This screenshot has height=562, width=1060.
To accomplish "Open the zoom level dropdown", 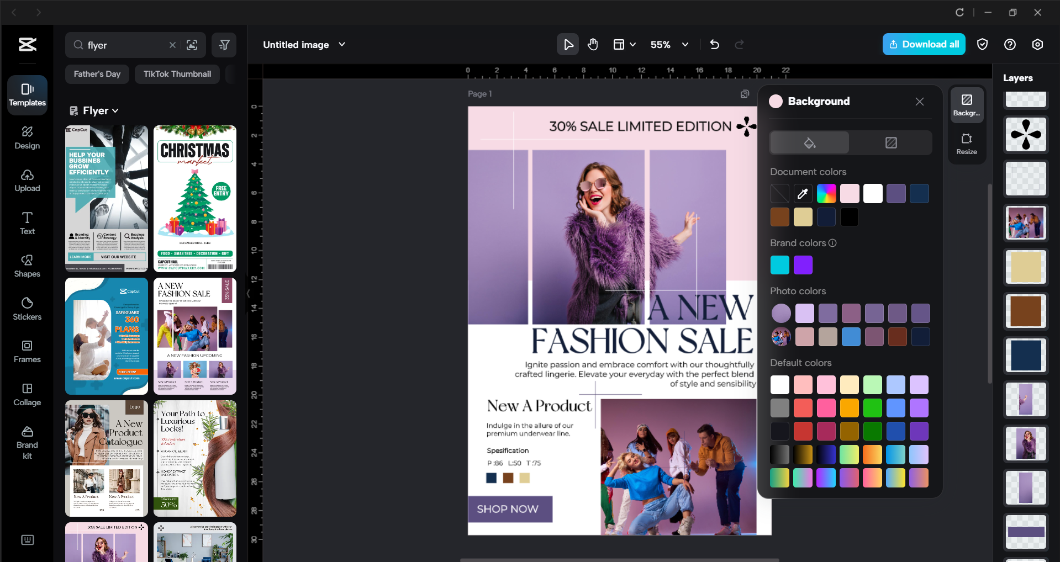I will tap(685, 45).
